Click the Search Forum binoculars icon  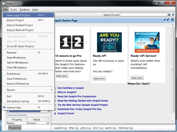[x=169, y=15]
